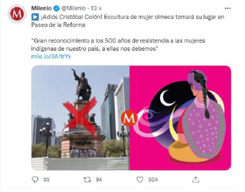The width and height of the screenshot is (245, 192).
Task: Click the blue play button emoji
Action: (35, 17)
